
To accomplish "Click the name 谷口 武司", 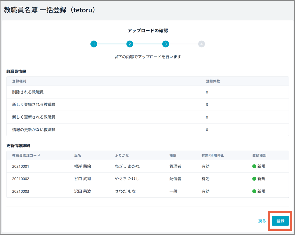I will (83, 179).
